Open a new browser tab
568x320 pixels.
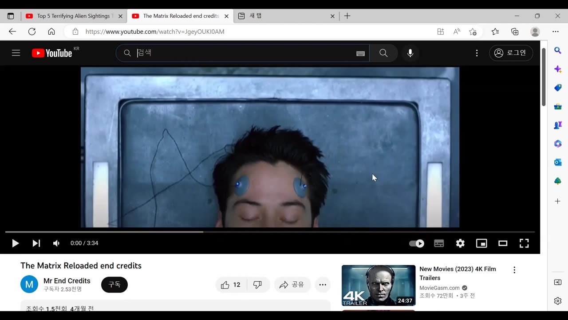(x=347, y=16)
